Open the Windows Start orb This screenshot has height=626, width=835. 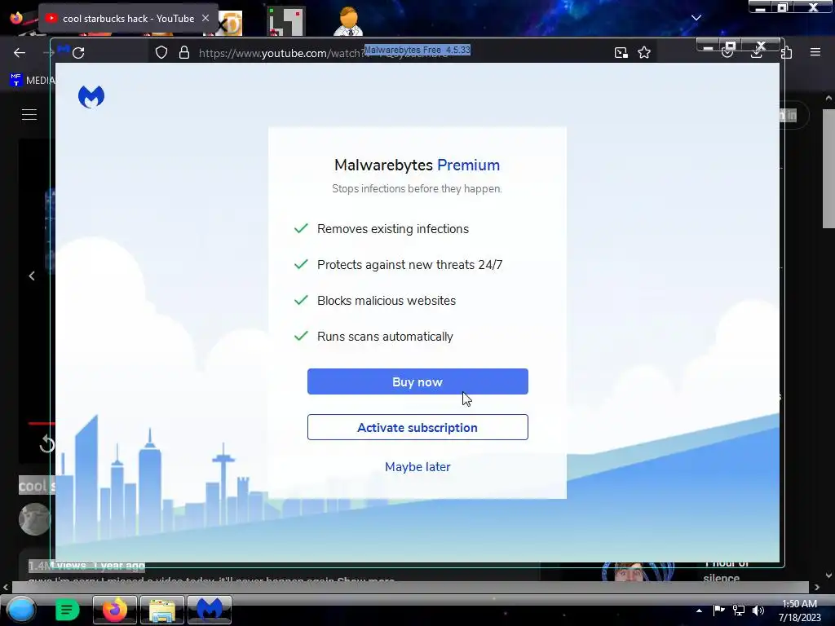21,610
